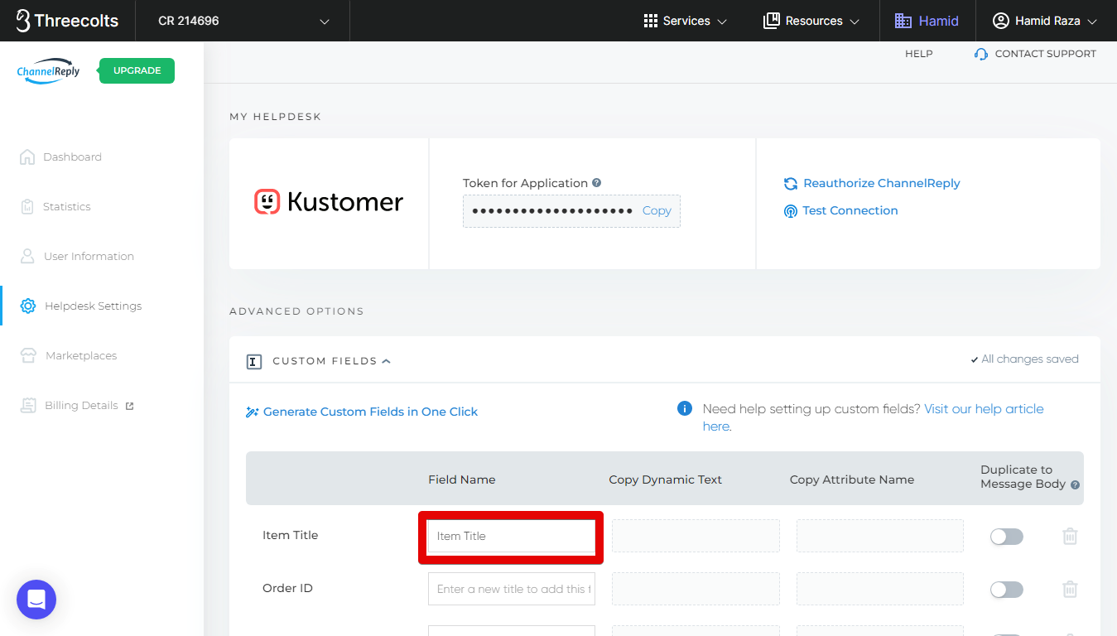The height and width of the screenshot is (636, 1117).
Task: Click the blue info icon beside help text
Action: pos(685,408)
